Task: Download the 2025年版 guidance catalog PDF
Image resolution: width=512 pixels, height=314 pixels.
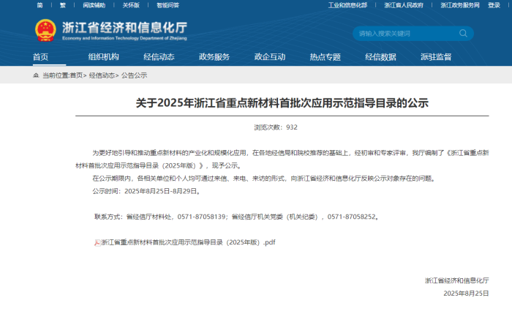Action: pyautogui.click(x=188, y=242)
